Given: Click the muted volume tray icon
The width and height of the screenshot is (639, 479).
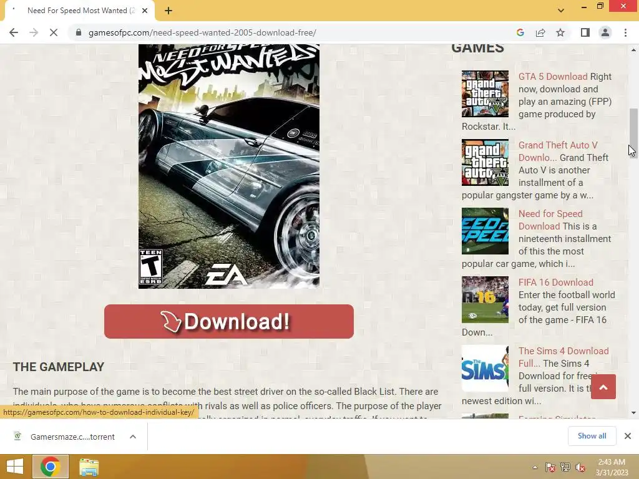Looking at the screenshot, I should [580, 467].
